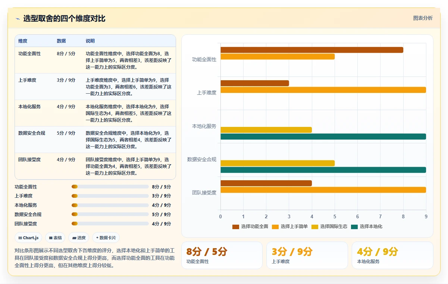Viewport: 448px width, 284px height.
Task: Select the 功能全面性 table row label
Action: pyautogui.click(x=29, y=54)
